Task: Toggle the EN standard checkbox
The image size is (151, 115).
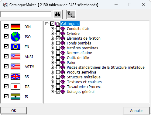Action: 6,46
